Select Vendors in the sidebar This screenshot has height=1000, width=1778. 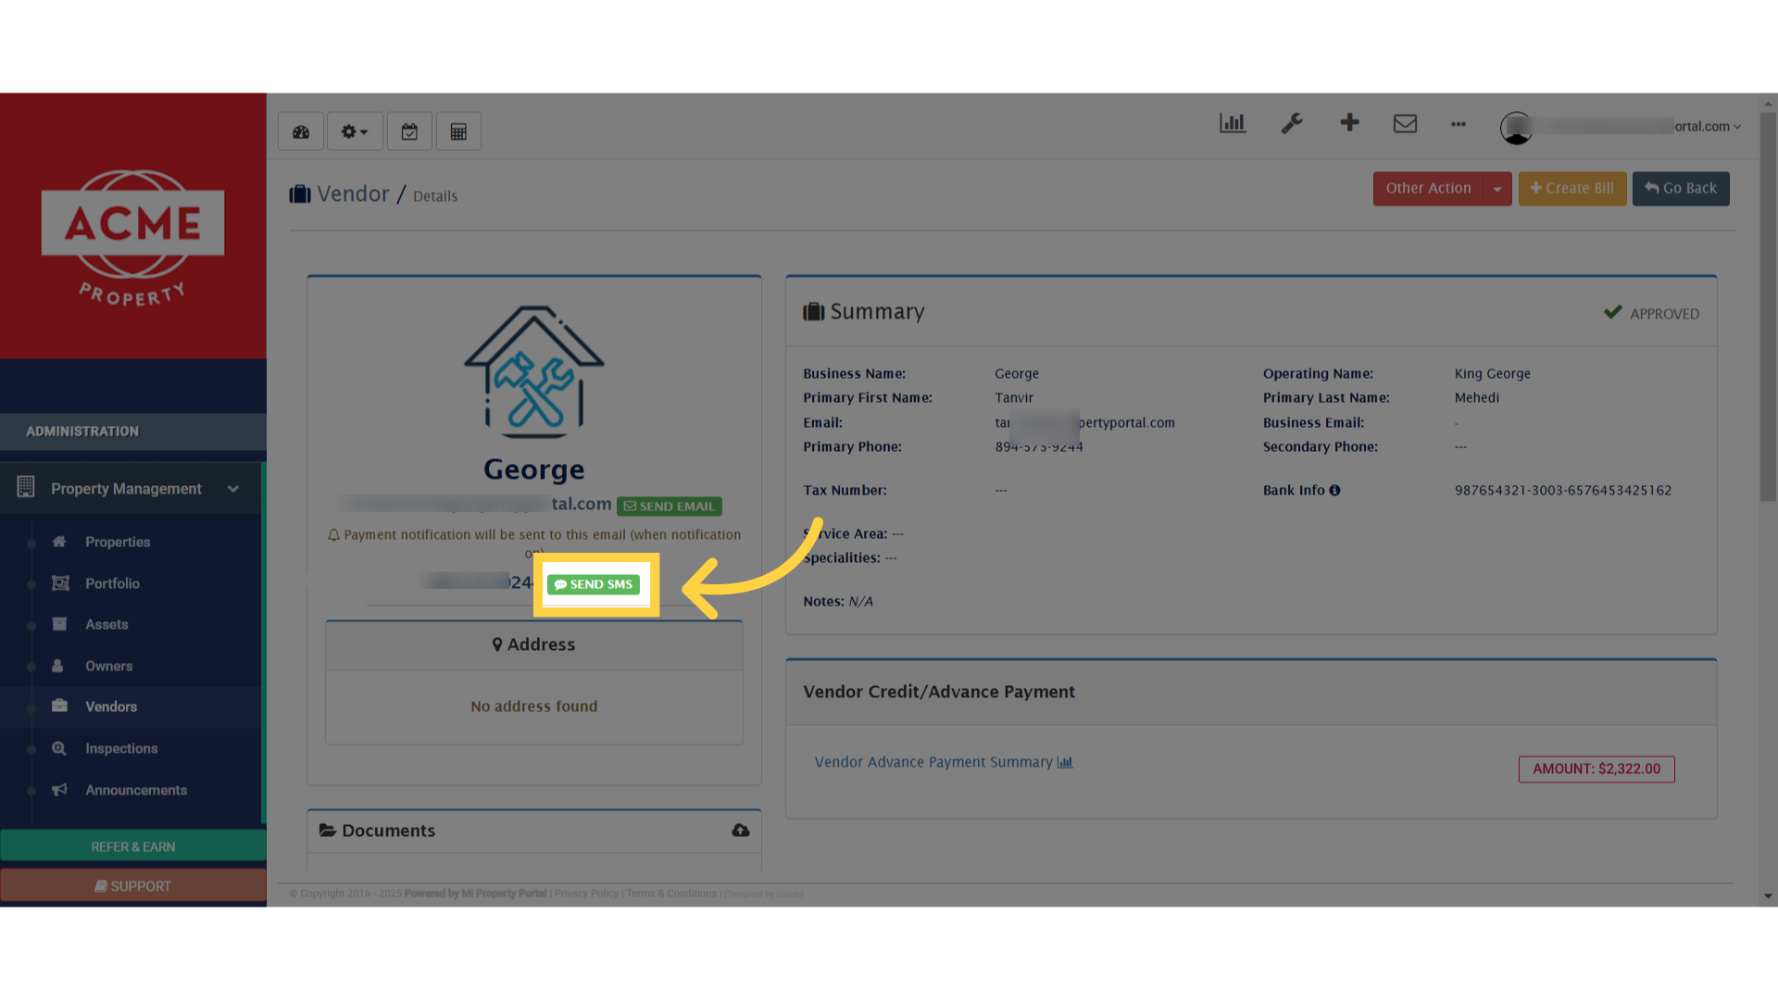[111, 706]
